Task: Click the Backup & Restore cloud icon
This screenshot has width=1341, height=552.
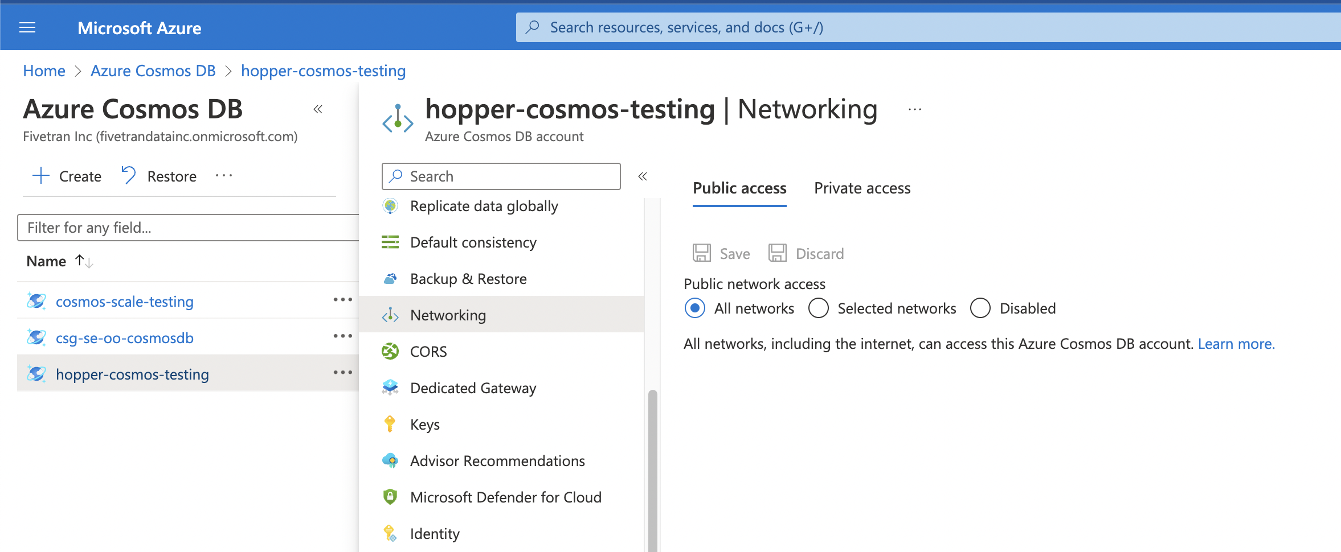Action: (390, 279)
